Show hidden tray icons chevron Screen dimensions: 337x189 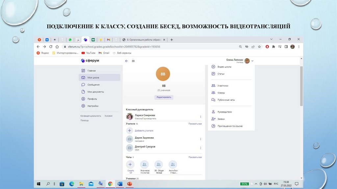tap(256, 184)
